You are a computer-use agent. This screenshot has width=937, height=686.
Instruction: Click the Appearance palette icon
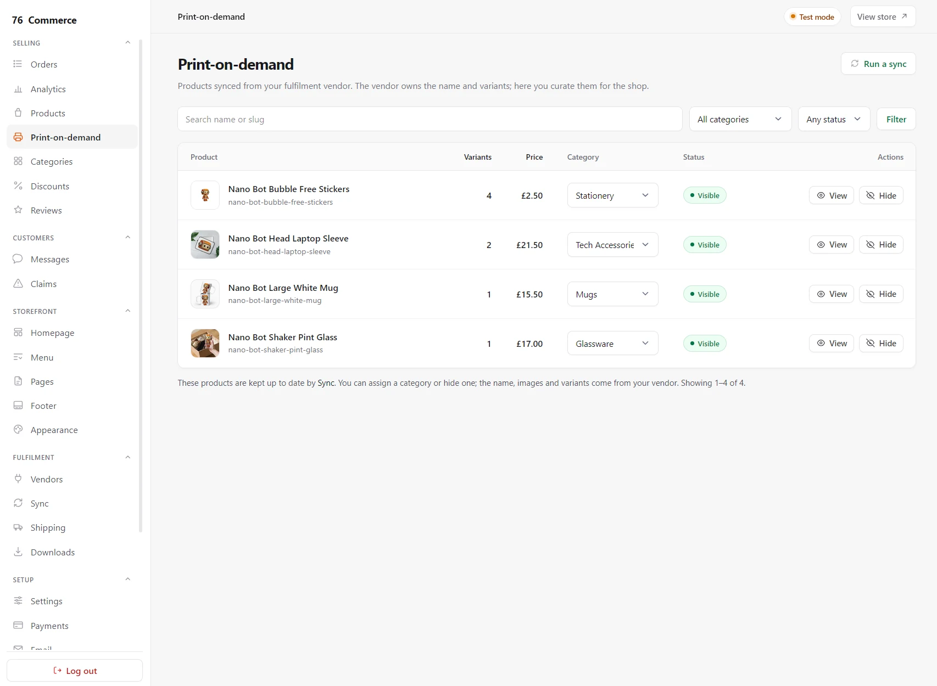point(18,430)
